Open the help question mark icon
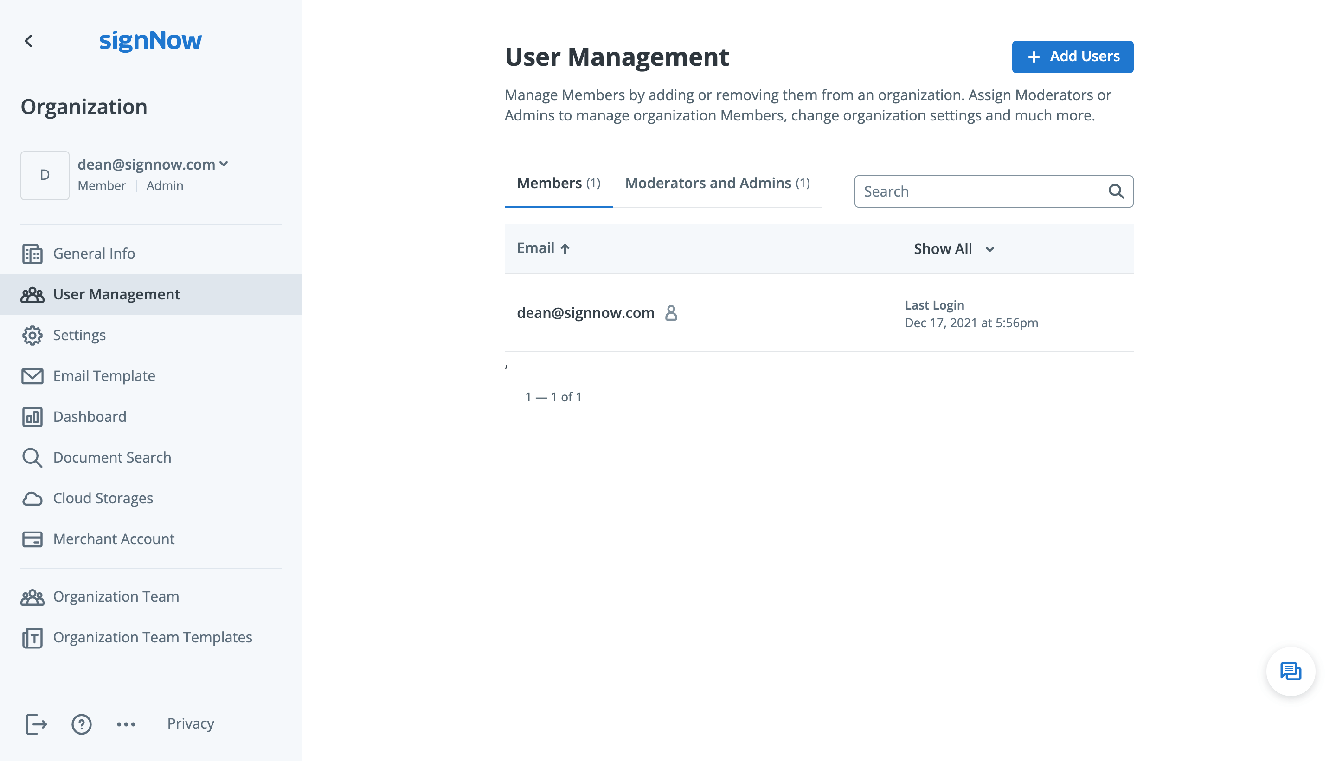The image size is (1336, 761). [x=82, y=724]
